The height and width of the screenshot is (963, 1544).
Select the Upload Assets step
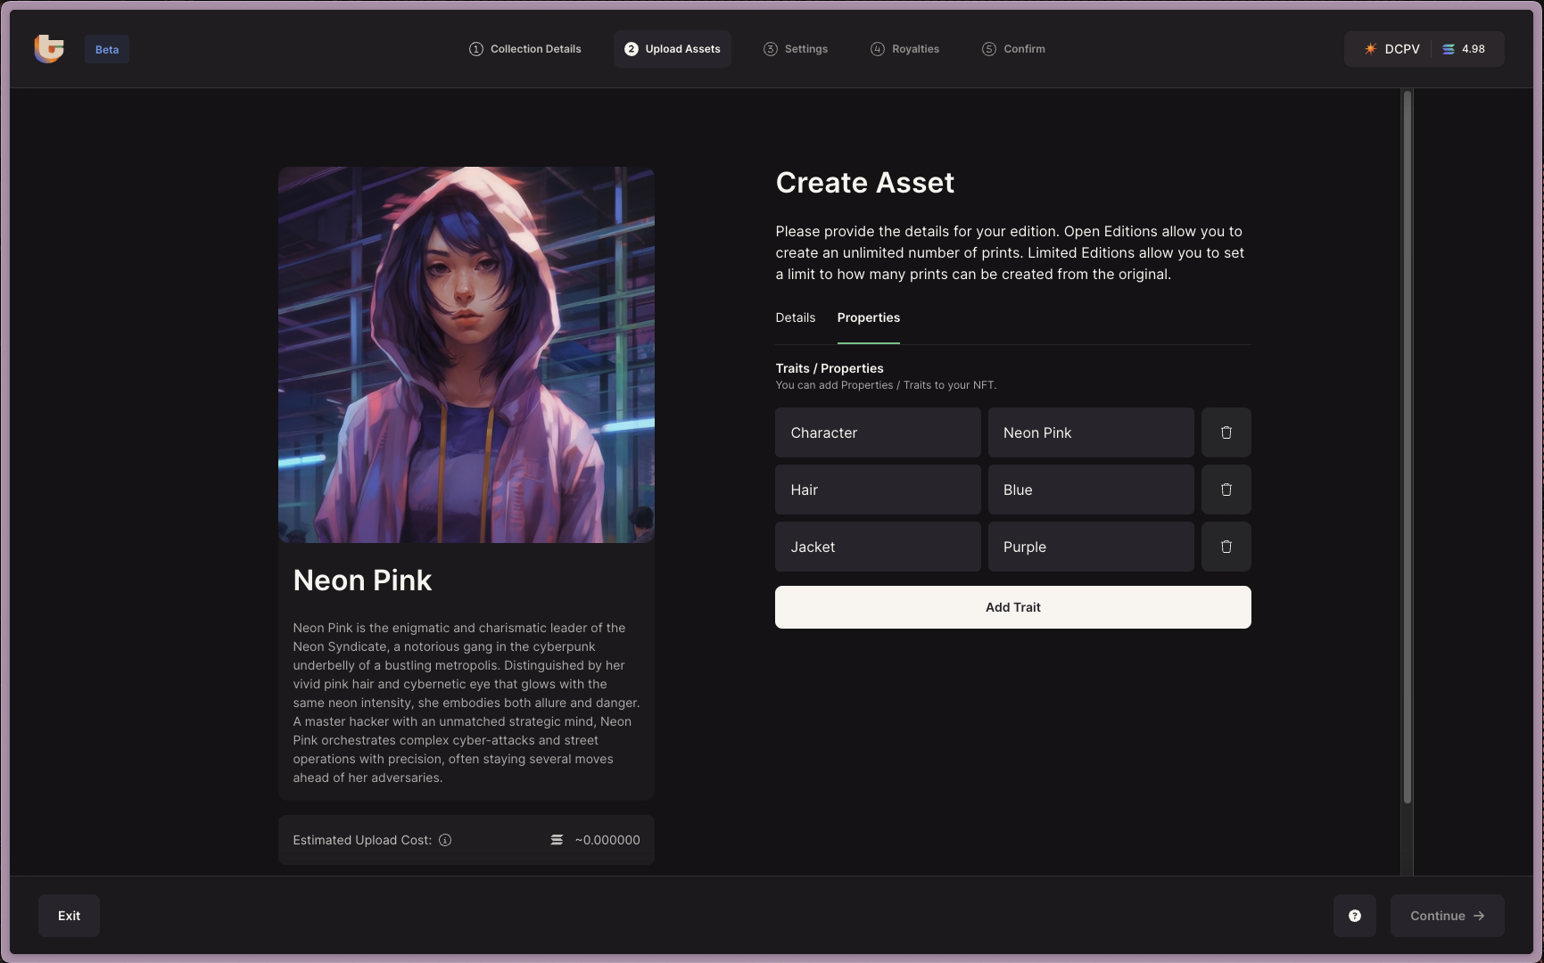[673, 49]
